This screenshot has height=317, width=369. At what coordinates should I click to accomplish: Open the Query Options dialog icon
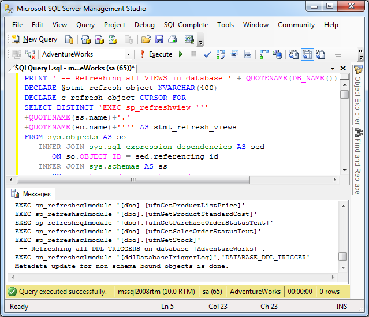point(234,54)
